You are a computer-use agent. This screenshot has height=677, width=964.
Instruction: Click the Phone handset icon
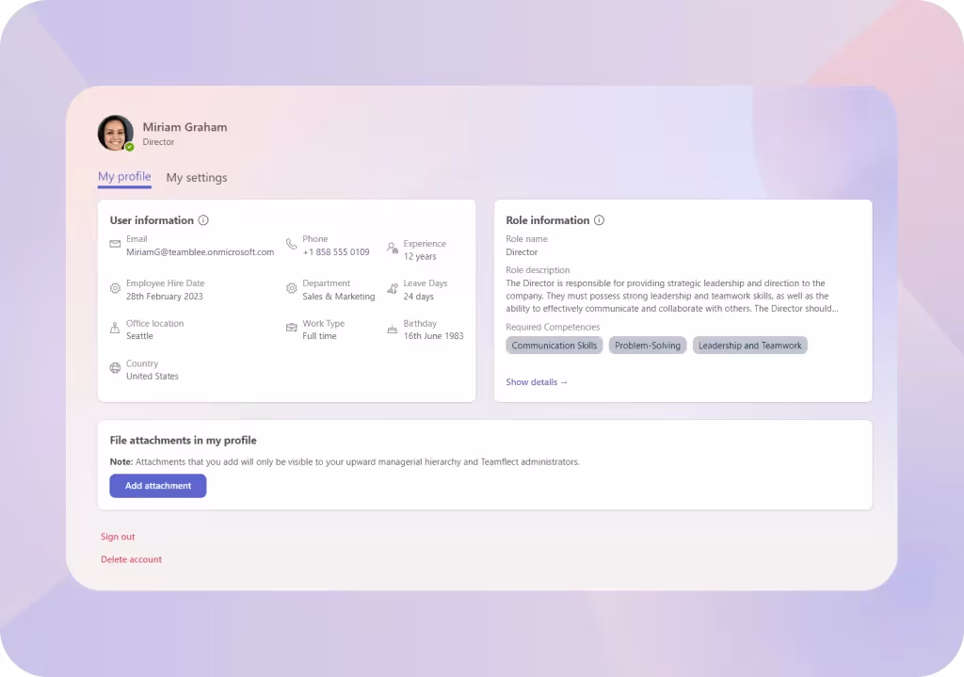(x=292, y=244)
